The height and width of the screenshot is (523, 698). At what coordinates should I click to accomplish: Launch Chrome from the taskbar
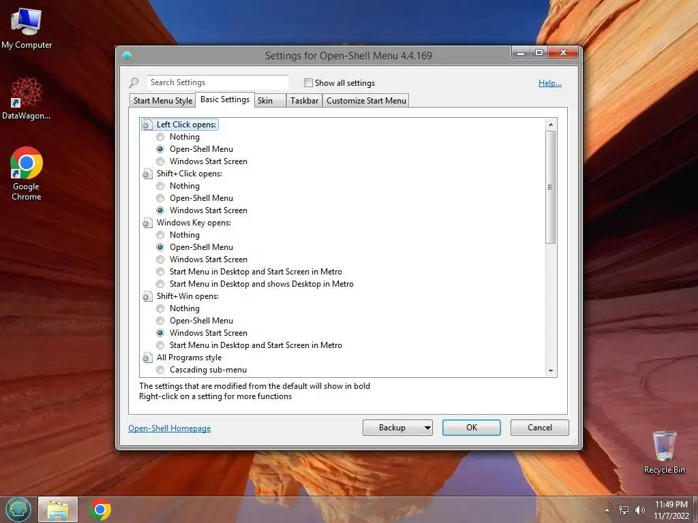tap(100, 509)
